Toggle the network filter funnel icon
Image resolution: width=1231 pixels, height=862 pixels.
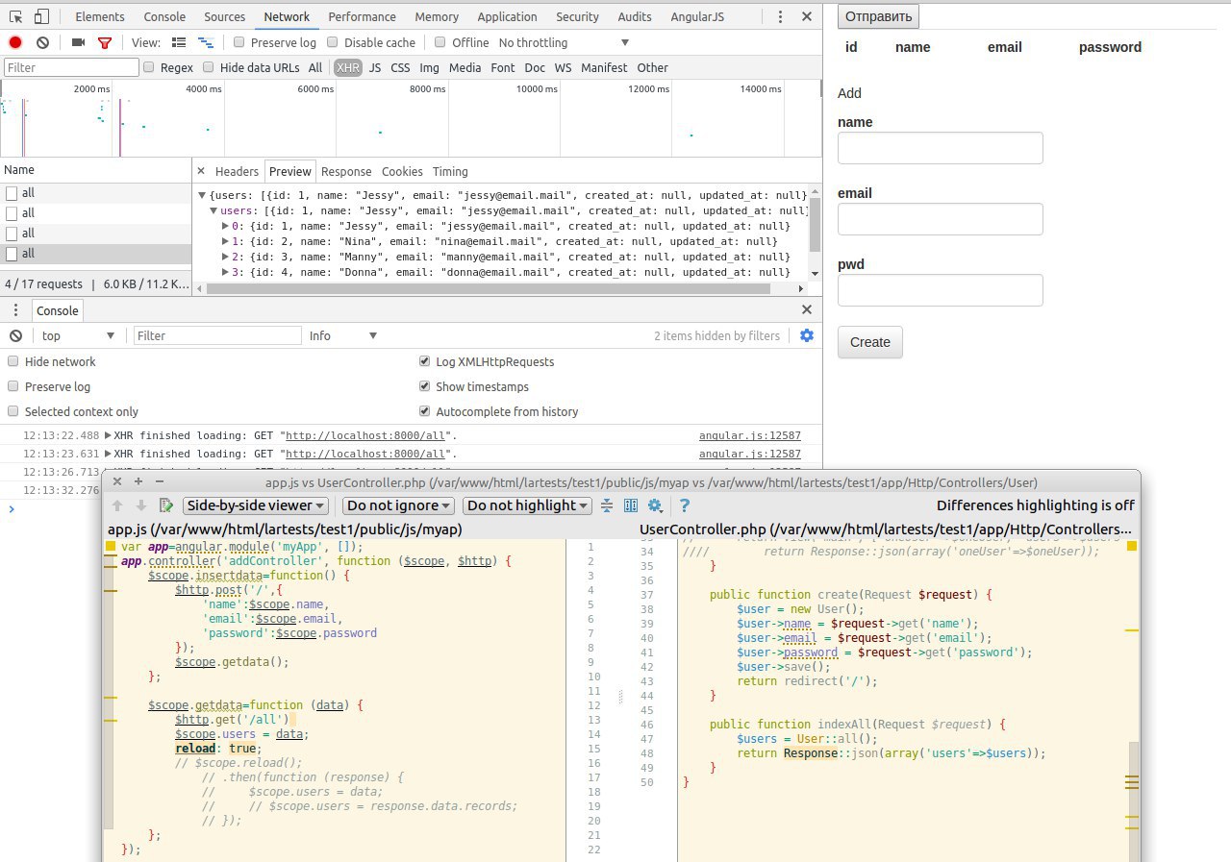[105, 42]
